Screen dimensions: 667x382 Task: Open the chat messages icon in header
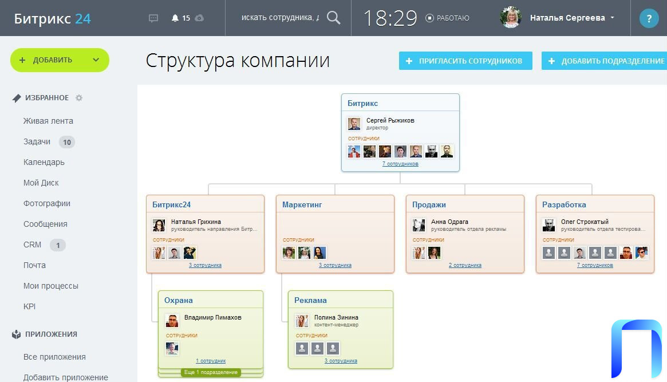153,18
